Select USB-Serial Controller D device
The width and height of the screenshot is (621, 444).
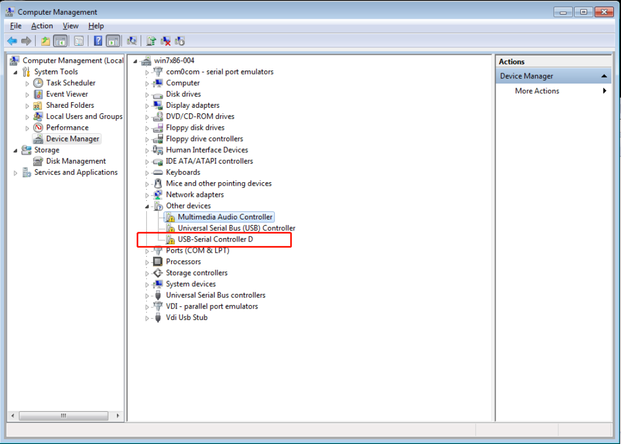pyautogui.click(x=215, y=239)
